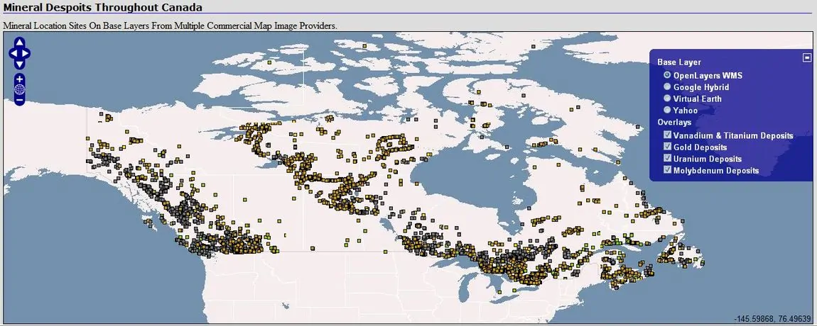
Task: Pan the map north with up arrow
Action: click(19, 42)
